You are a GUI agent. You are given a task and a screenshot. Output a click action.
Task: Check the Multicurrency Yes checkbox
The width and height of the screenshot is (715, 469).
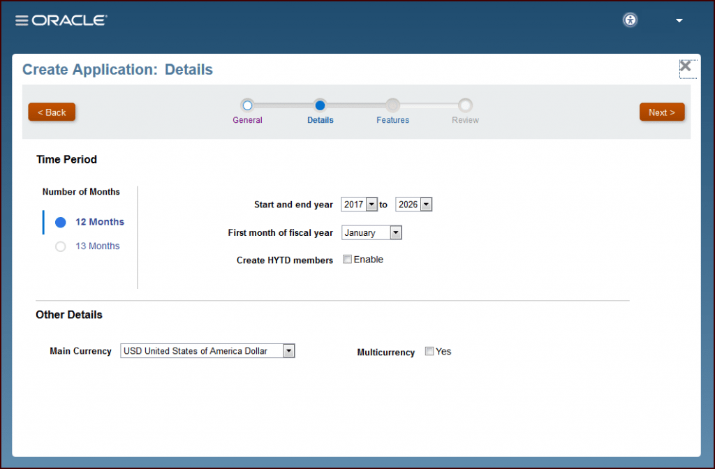pyautogui.click(x=429, y=351)
